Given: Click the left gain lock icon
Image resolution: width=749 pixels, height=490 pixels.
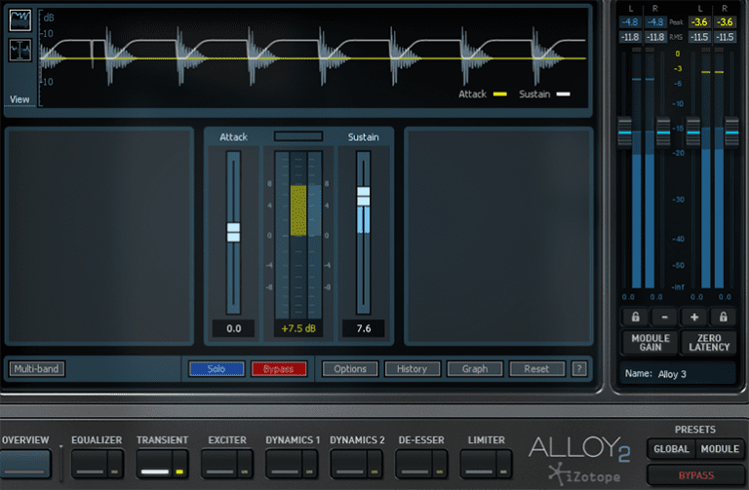Looking at the screenshot, I should pyautogui.click(x=635, y=317).
